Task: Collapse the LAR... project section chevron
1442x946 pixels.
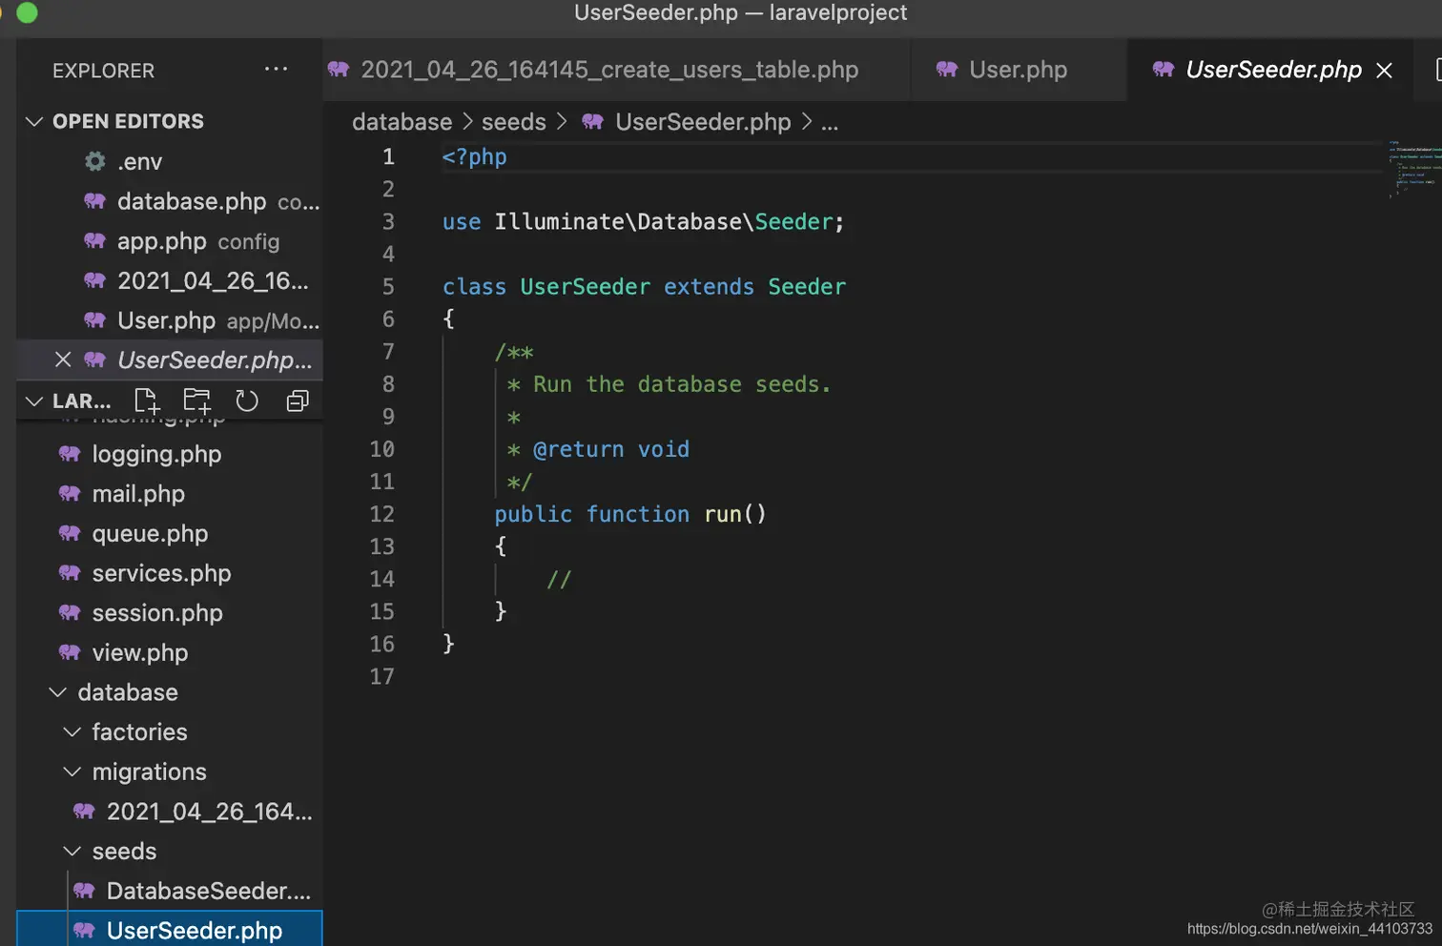Action: pyautogui.click(x=34, y=401)
